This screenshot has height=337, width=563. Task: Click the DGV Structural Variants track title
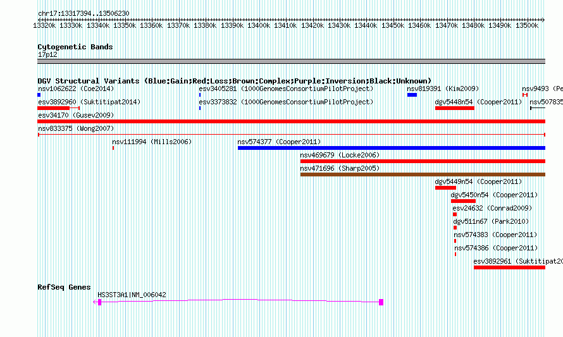[235, 81]
